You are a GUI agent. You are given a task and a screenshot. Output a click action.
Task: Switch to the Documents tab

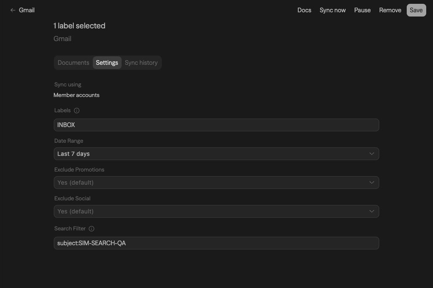pos(73,63)
